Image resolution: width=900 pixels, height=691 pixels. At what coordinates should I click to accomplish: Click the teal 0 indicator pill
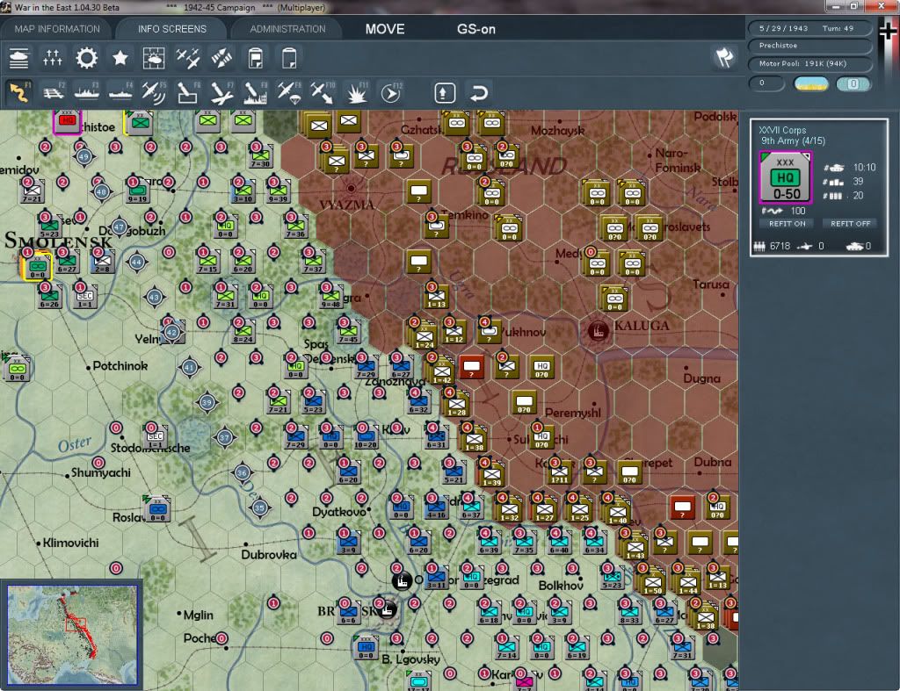tap(853, 83)
